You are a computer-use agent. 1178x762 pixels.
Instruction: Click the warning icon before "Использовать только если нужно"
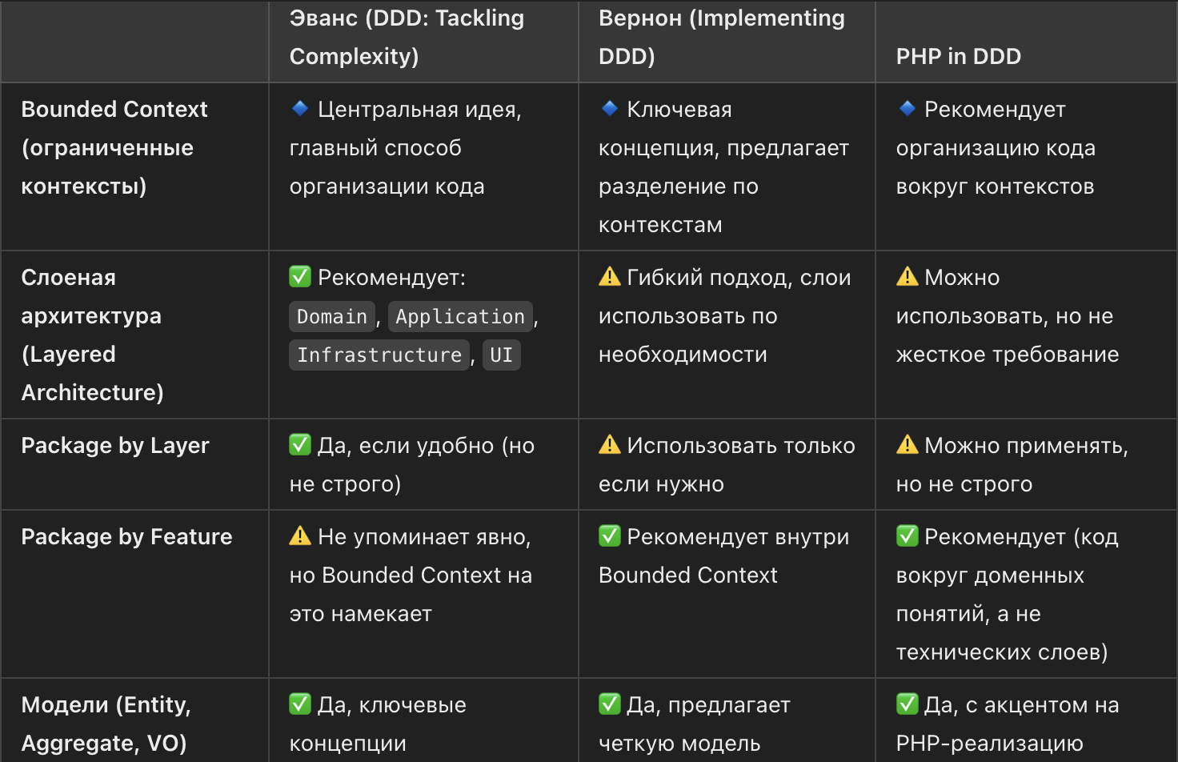click(x=610, y=445)
